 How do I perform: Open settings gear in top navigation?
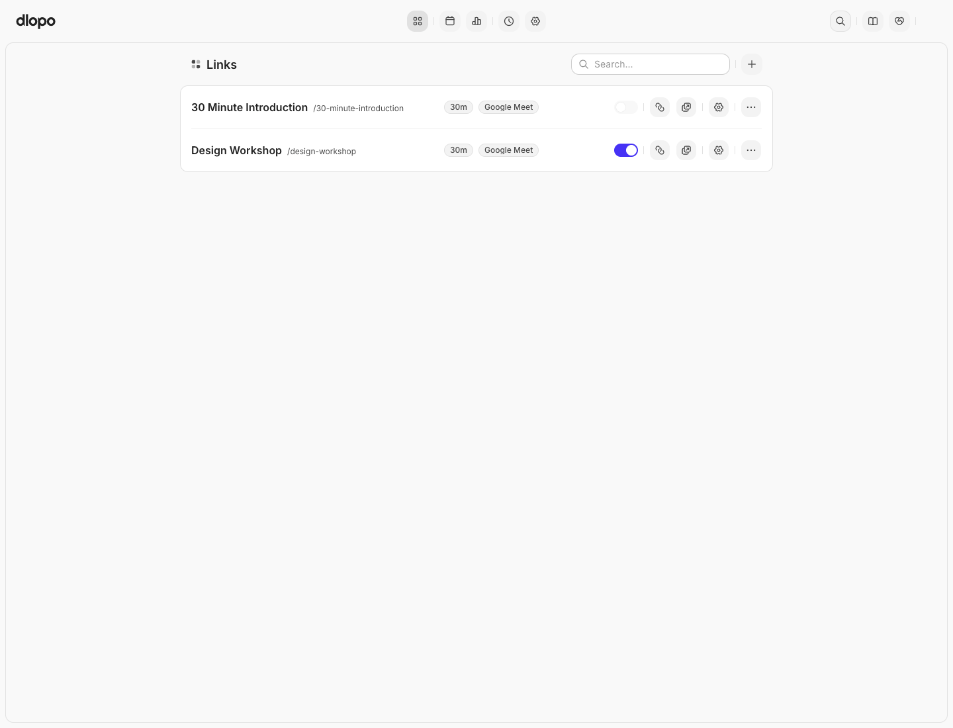click(x=535, y=21)
